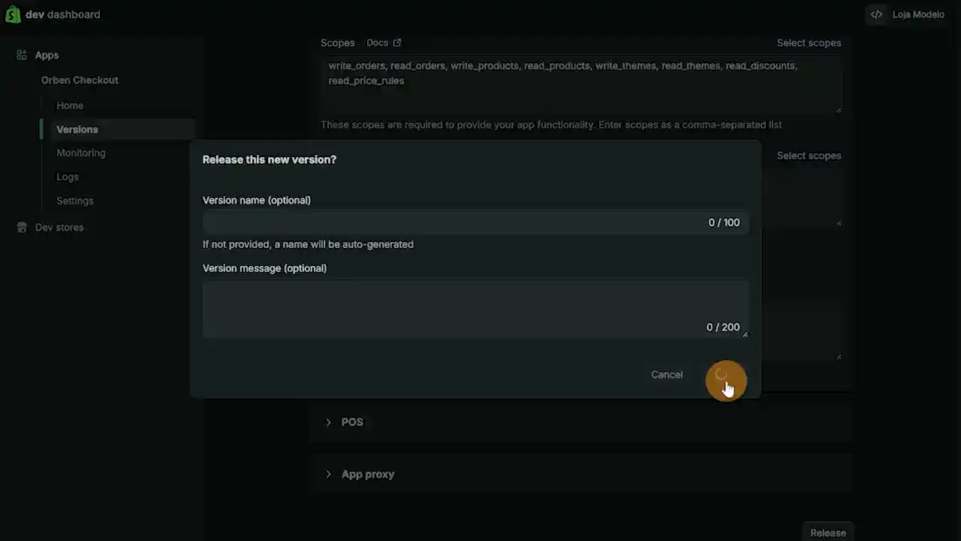961x541 pixels.
Task: Cancel the release version dialog
Action: click(x=667, y=374)
